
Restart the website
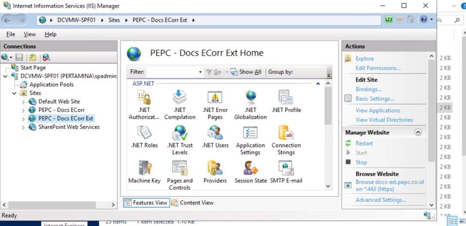point(364,143)
